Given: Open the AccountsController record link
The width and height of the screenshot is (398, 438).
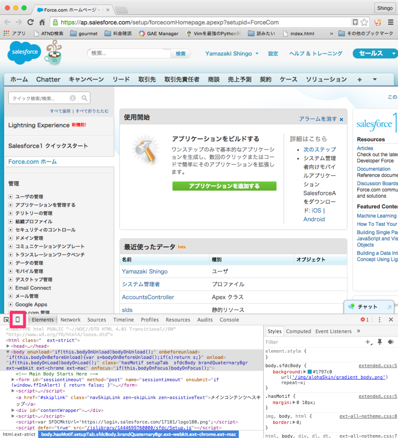Looking at the screenshot, I should click(148, 297).
